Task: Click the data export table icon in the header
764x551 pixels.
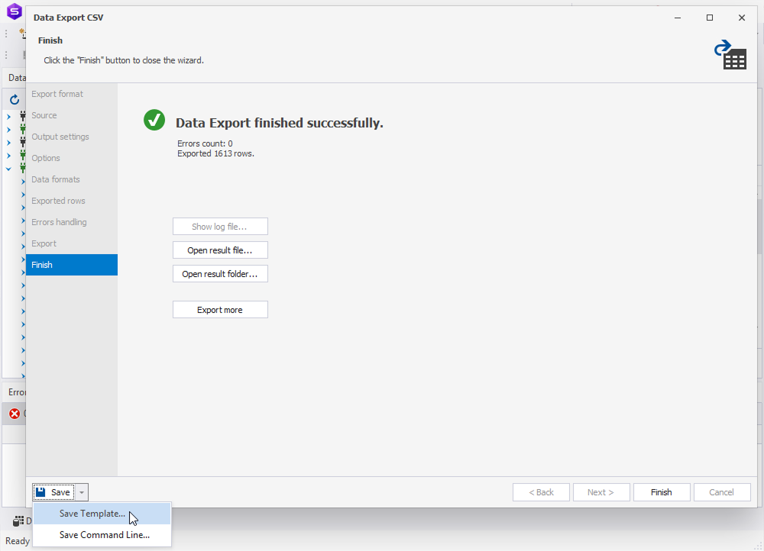Action: [730, 55]
